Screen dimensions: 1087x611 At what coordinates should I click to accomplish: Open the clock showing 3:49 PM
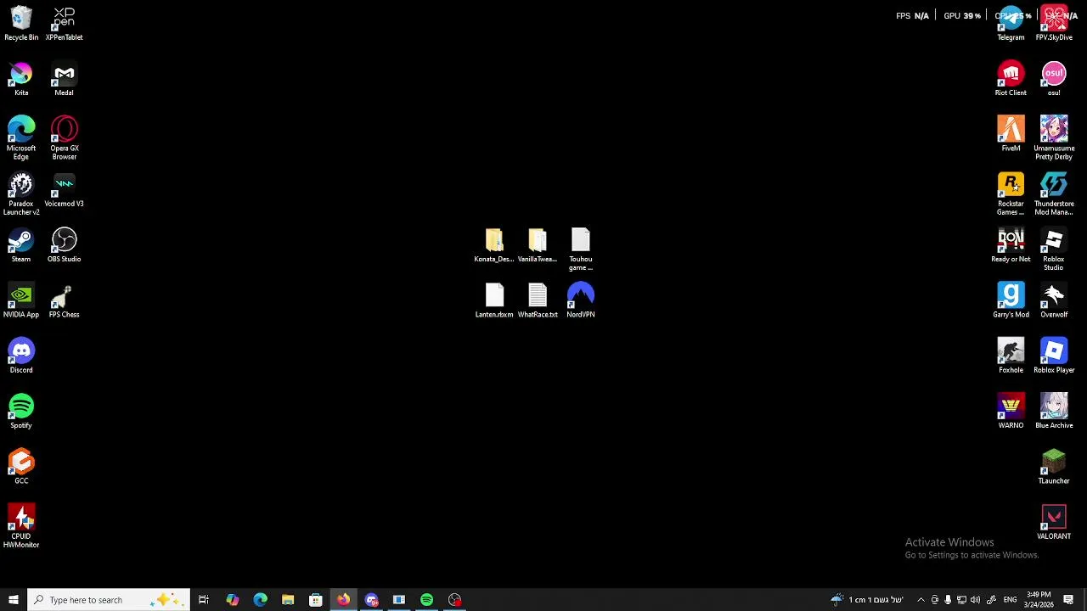click(x=1039, y=600)
